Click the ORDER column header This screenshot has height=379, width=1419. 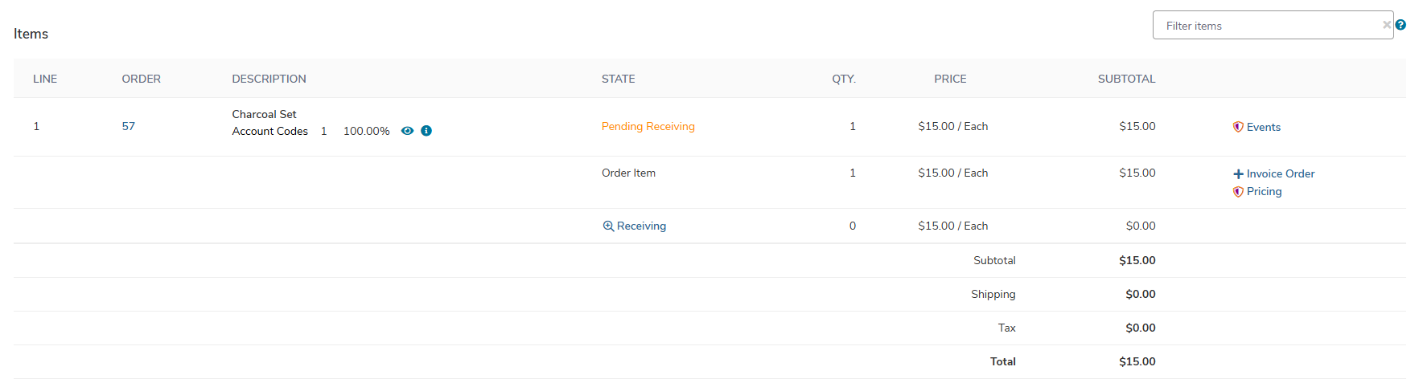[x=142, y=79]
